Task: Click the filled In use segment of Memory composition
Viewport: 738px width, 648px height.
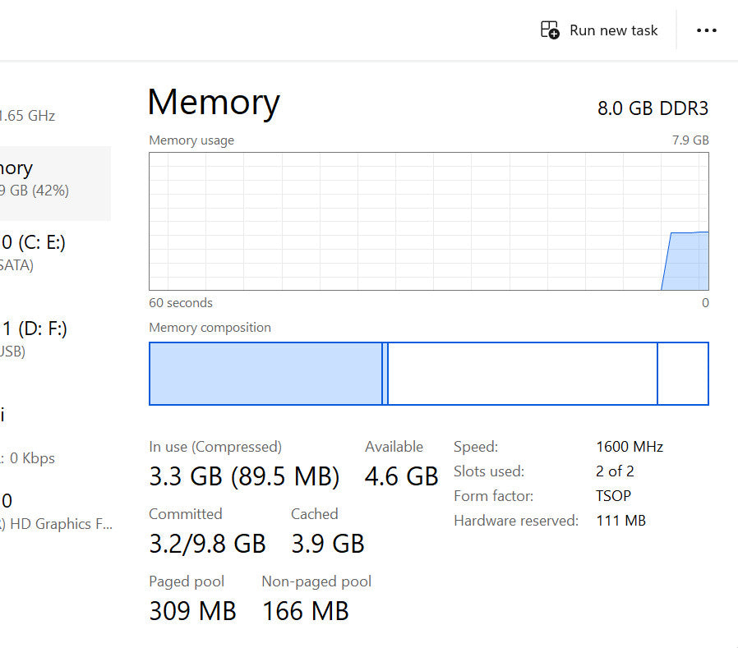Action: pos(265,374)
